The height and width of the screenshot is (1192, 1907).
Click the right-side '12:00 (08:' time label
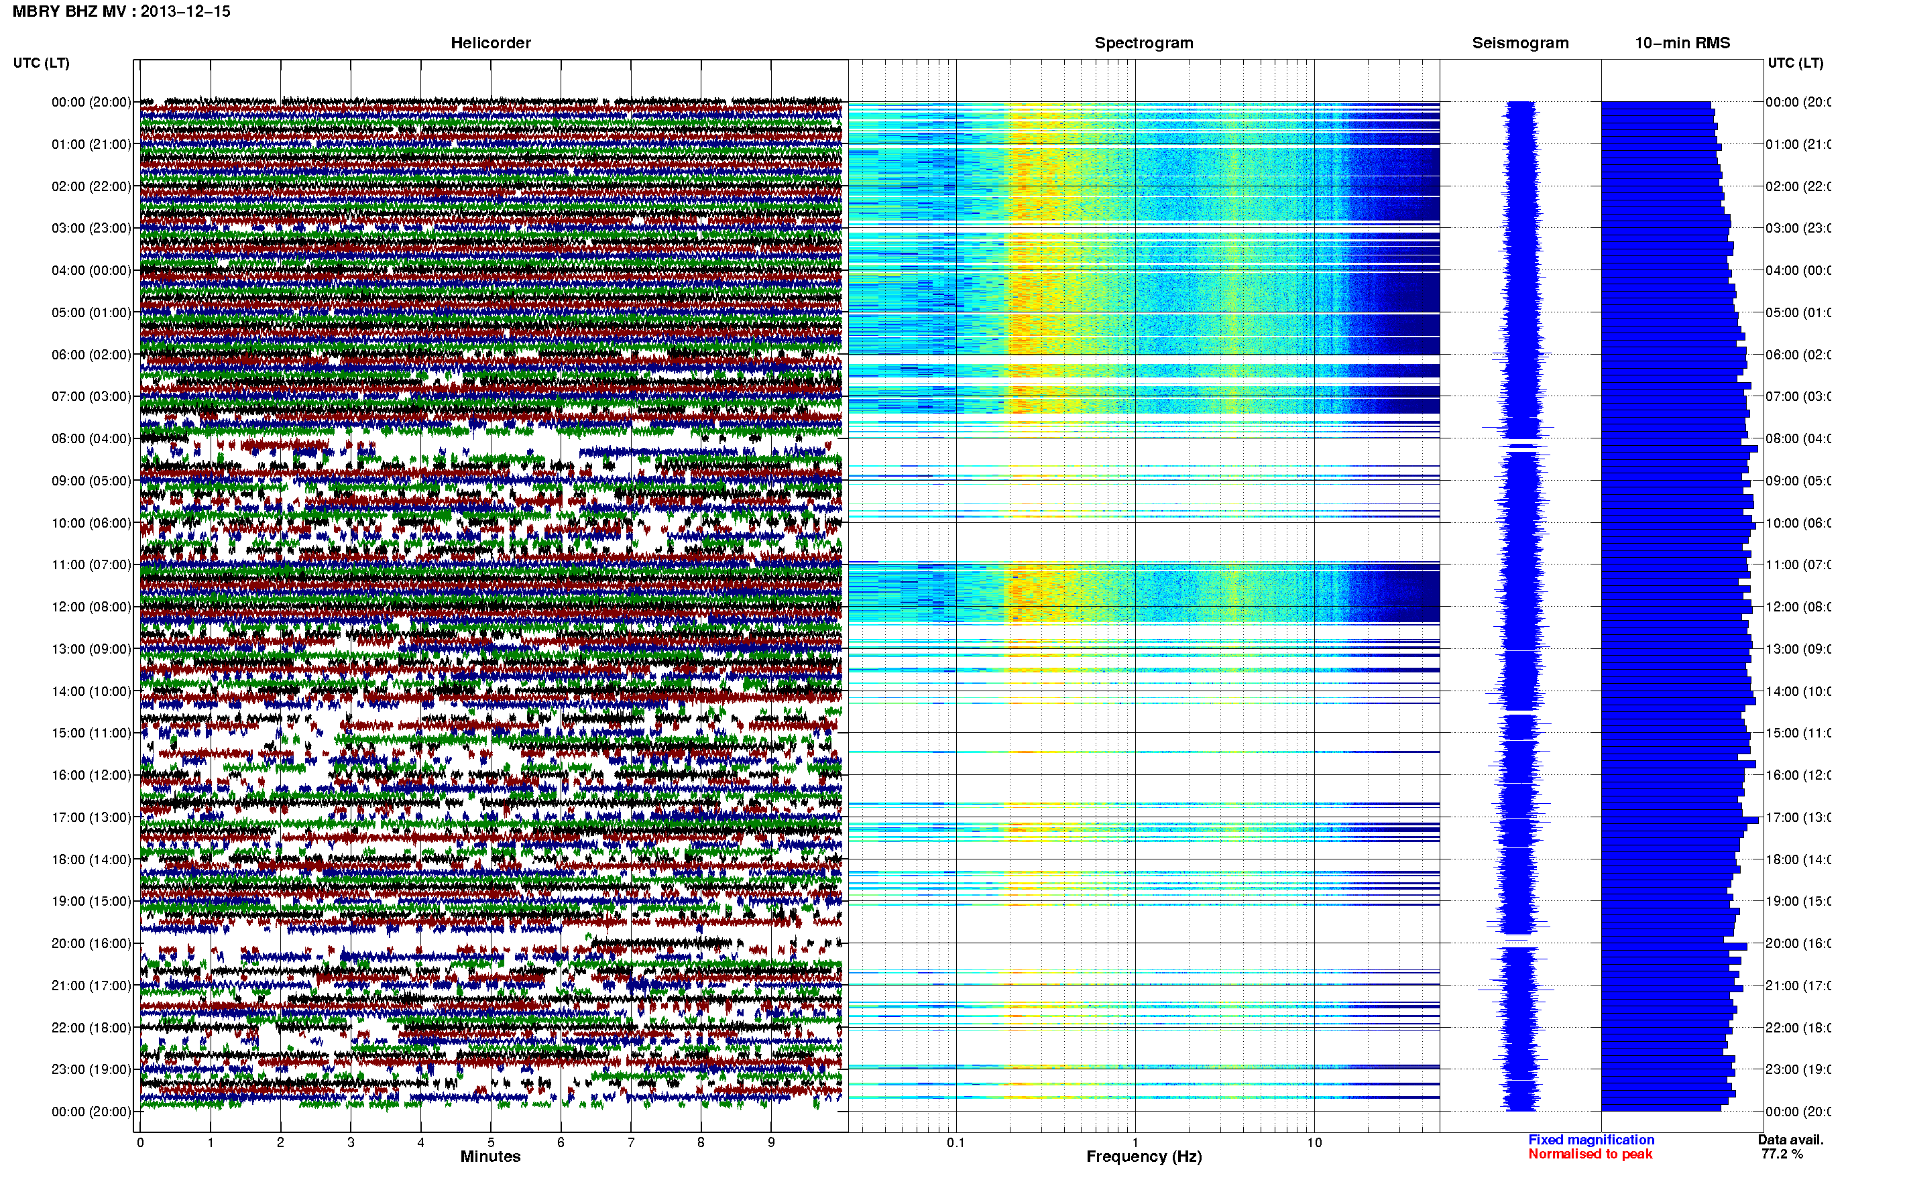[x=1798, y=607]
